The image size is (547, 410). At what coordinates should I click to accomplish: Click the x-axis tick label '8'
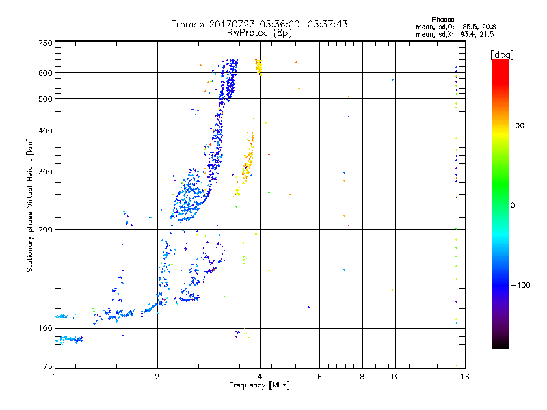362,377
